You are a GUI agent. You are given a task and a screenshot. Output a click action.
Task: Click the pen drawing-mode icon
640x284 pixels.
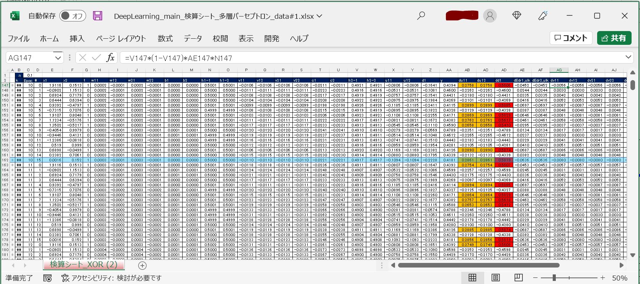pyautogui.click(x=543, y=16)
